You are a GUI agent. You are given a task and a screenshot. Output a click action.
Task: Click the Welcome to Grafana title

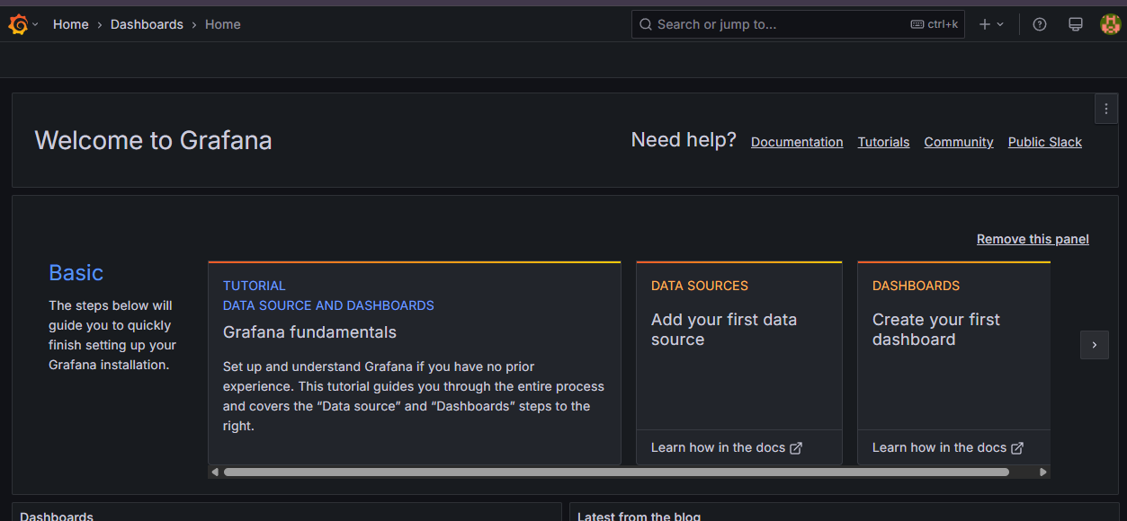153,140
